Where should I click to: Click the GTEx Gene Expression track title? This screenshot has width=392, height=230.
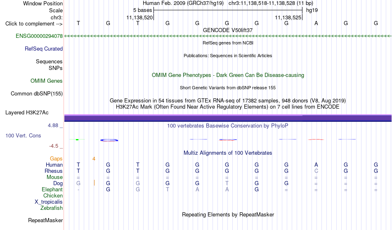pyautogui.click(x=228, y=101)
